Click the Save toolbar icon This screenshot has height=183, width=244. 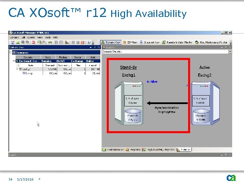(x=23, y=42)
